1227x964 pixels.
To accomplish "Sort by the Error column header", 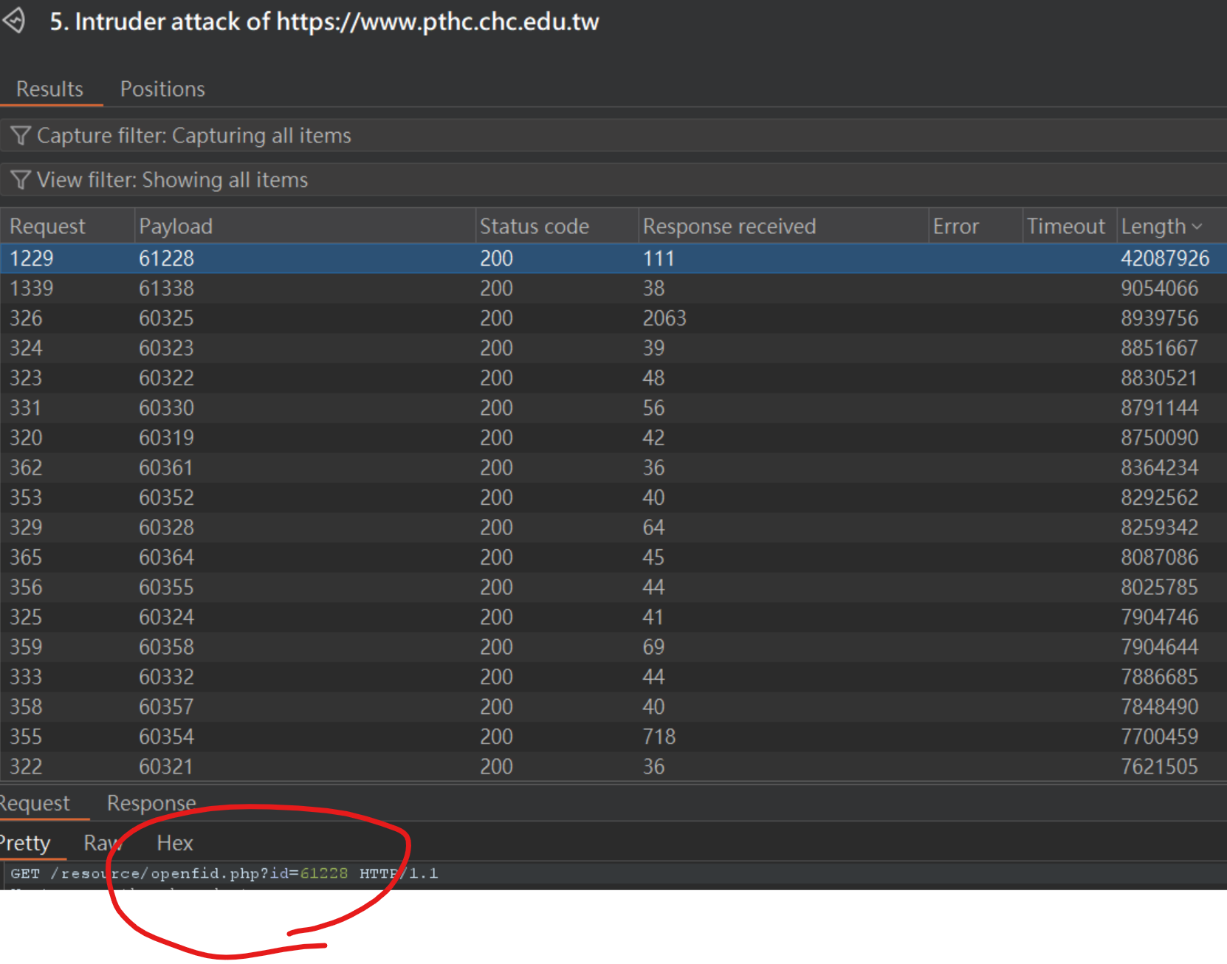I will (975, 227).
